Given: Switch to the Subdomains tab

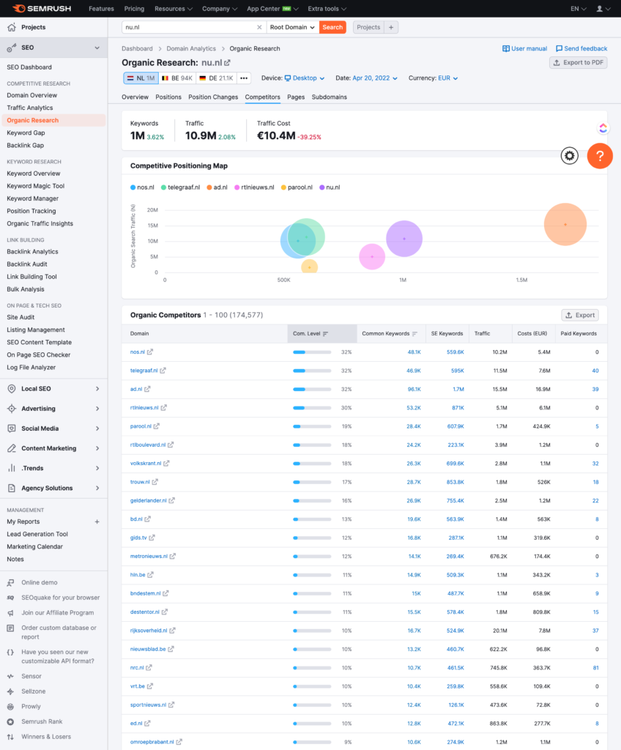Looking at the screenshot, I should pyautogui.click(x=329, y=97).
